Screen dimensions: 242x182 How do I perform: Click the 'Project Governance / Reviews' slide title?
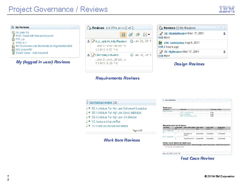[58, 9]
